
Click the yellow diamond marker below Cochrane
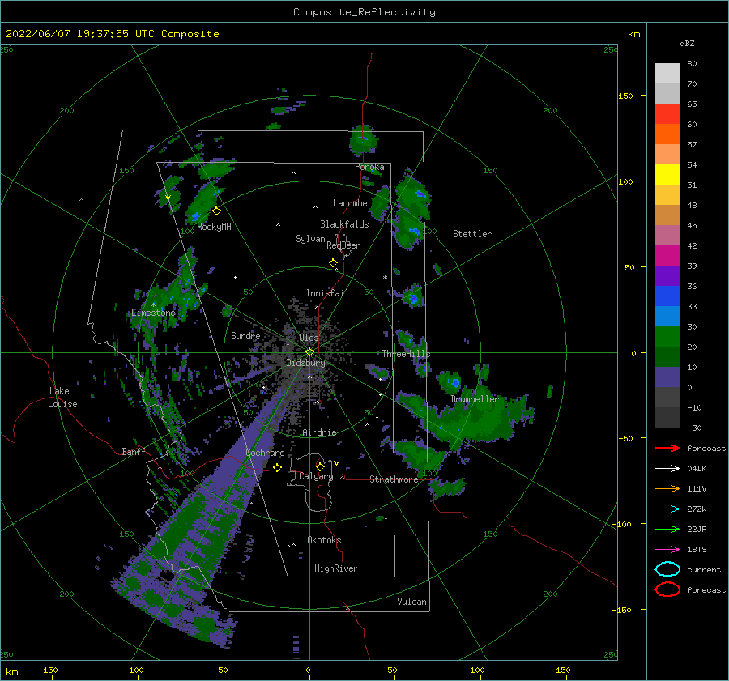(278, 467)
